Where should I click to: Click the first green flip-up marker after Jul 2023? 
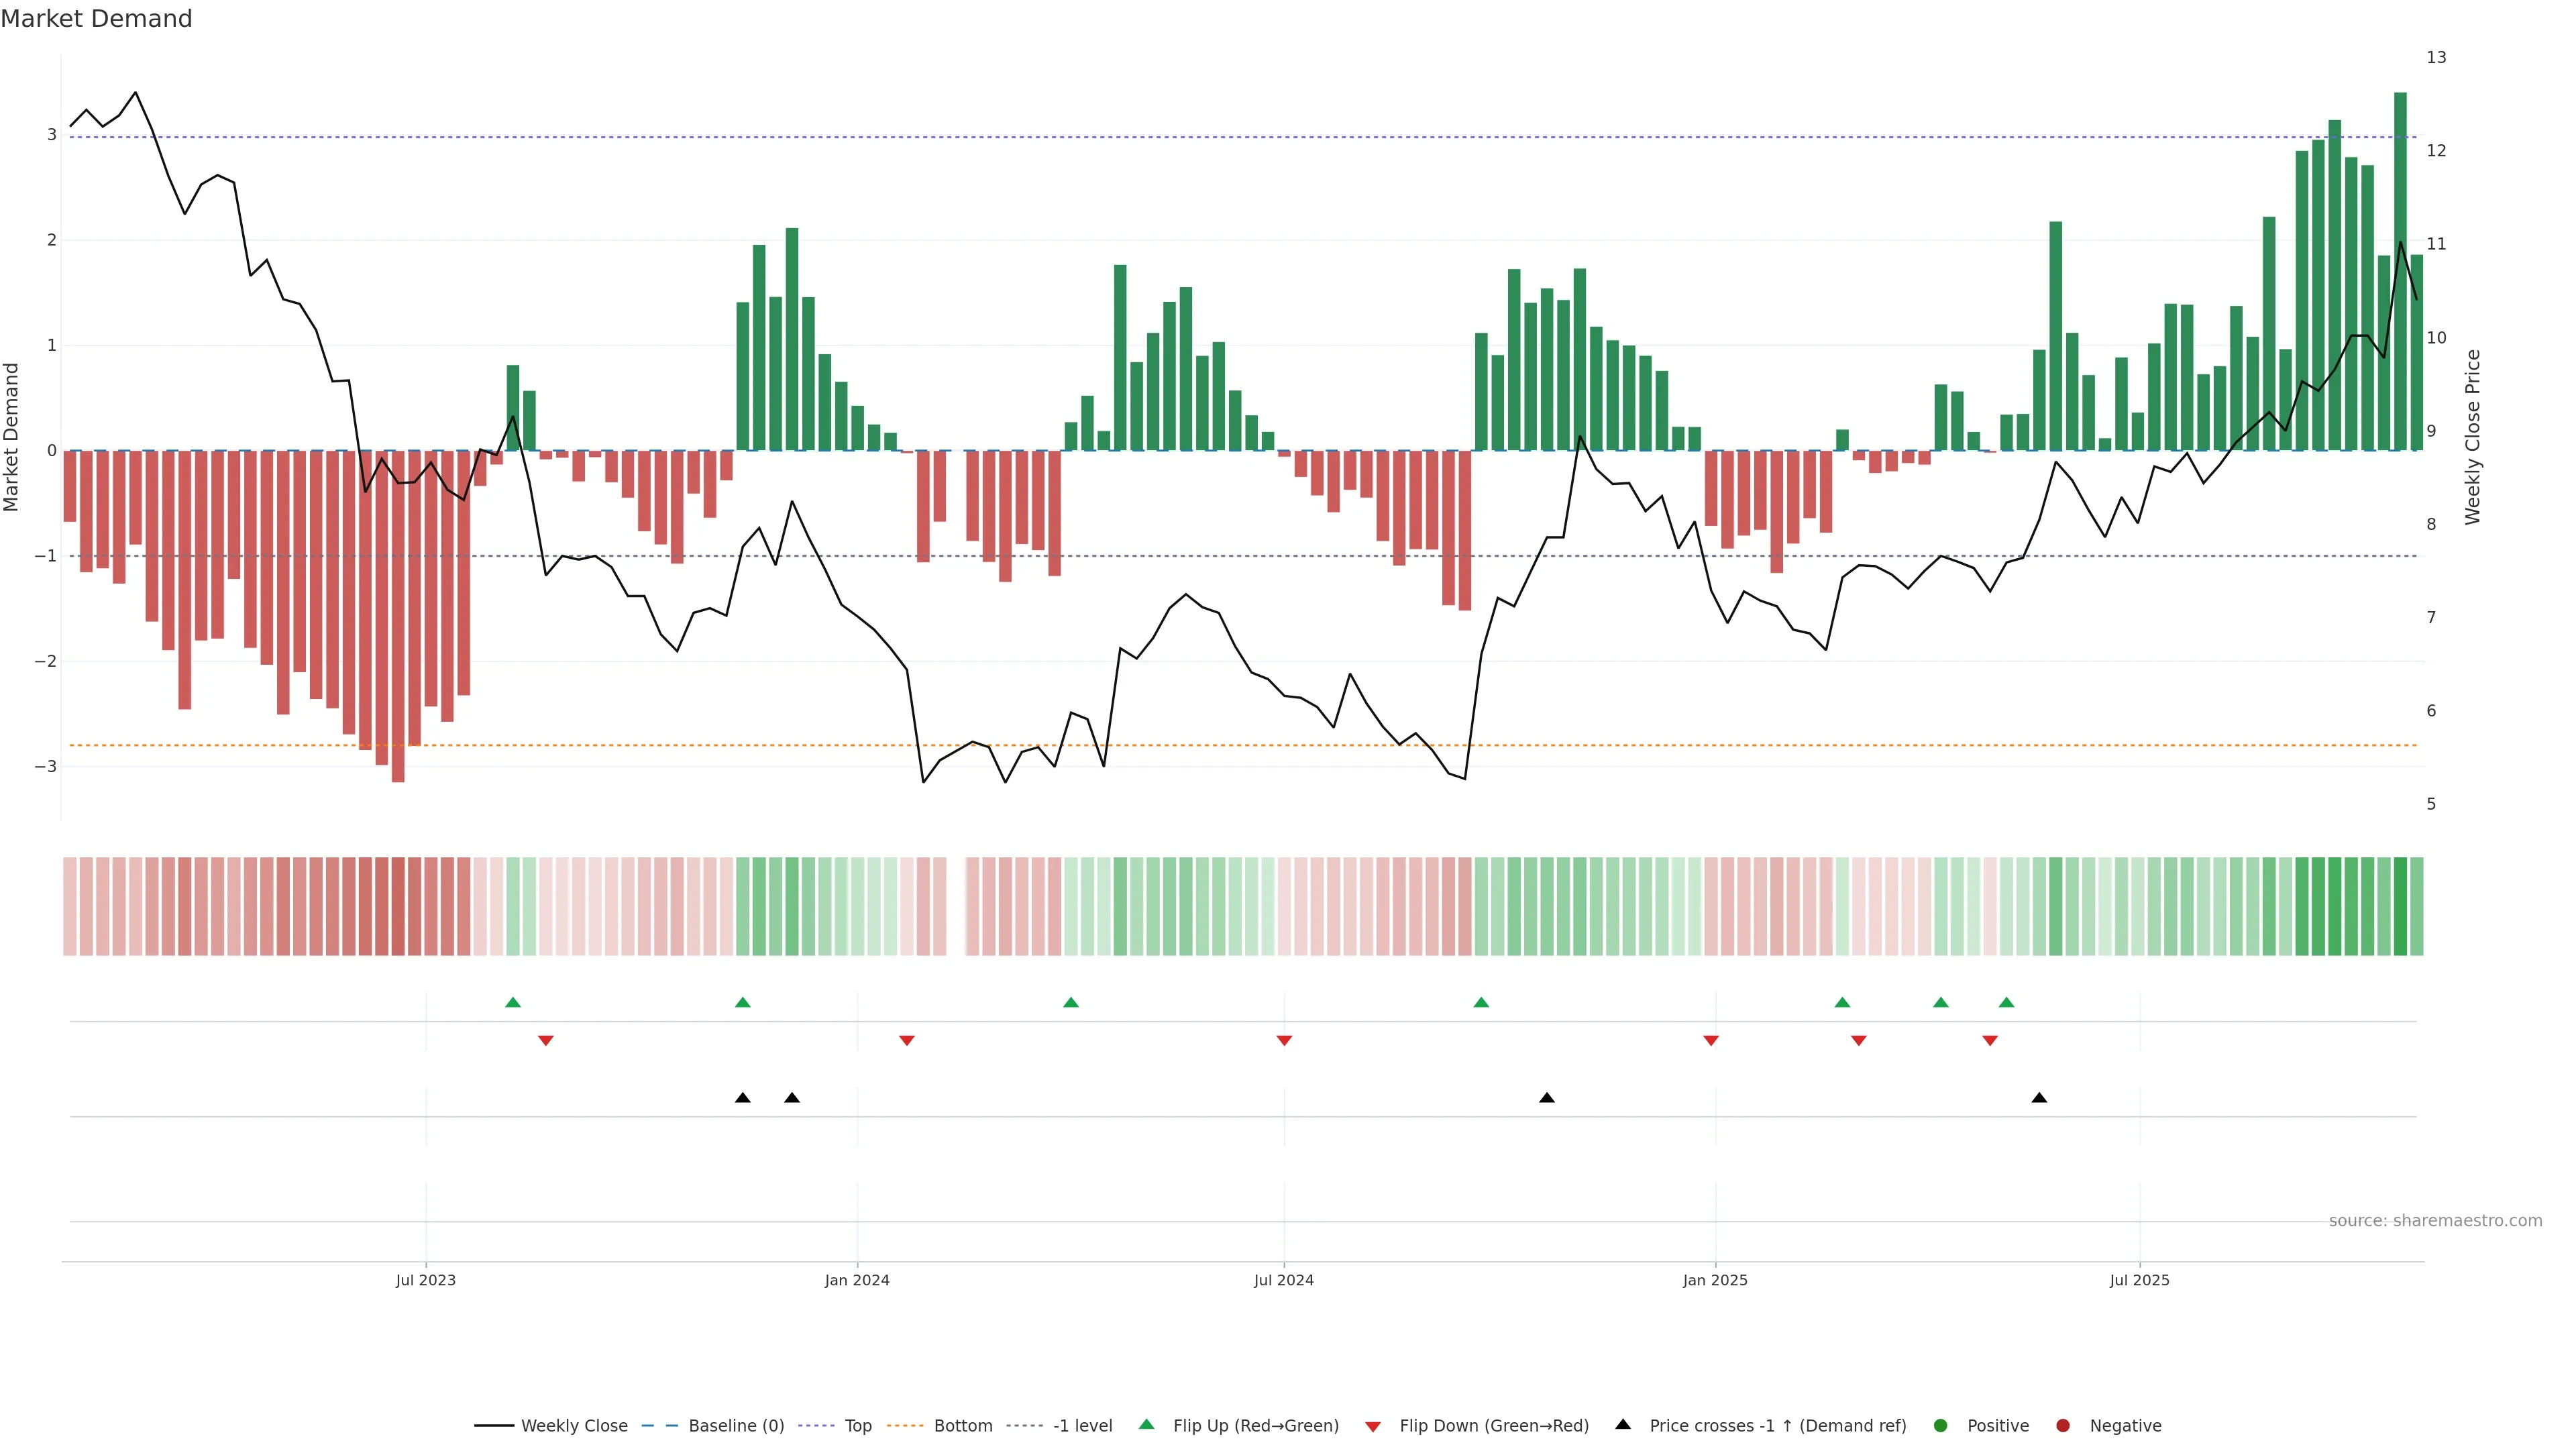coord(513,1002)
